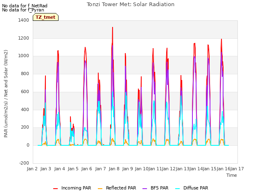
Task: Click the Jan 9 x-axis tick label
Action: (127, 169)
